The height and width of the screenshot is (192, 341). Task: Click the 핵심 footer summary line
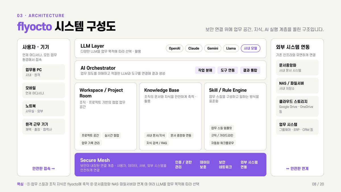(108, 184)
